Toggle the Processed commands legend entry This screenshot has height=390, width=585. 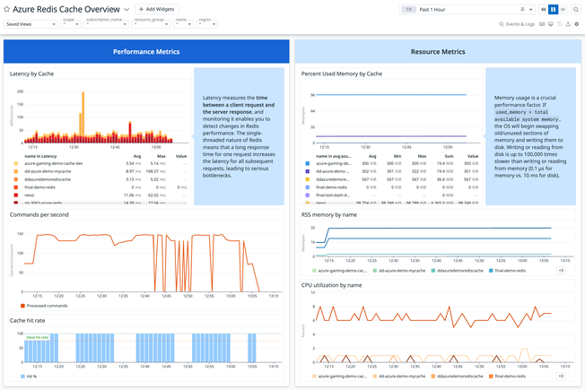click(38, 305)
